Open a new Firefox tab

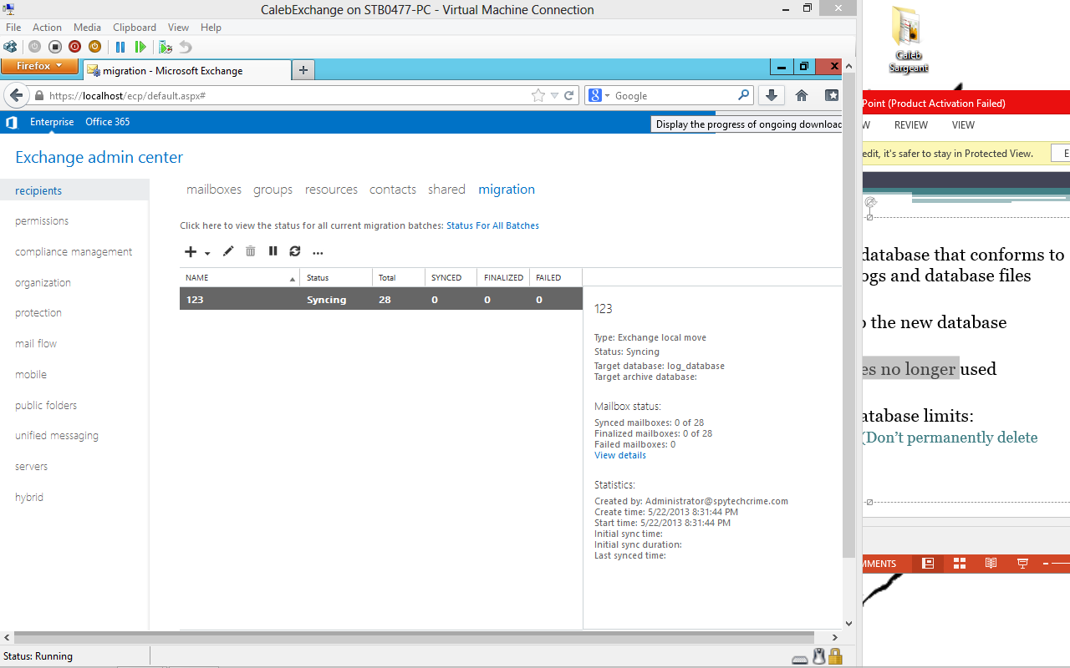(303, 70)
